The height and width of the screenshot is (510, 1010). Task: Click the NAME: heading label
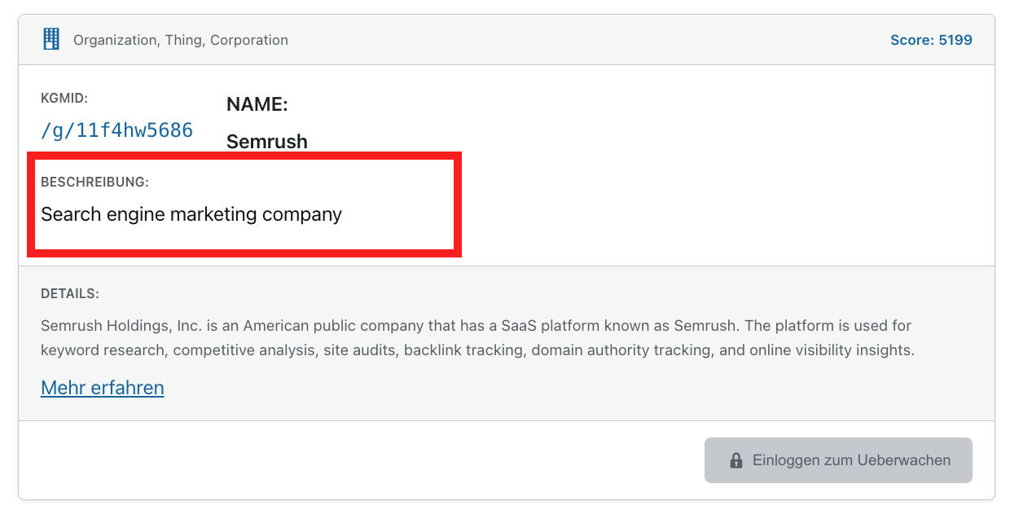[x=257, y=104]
